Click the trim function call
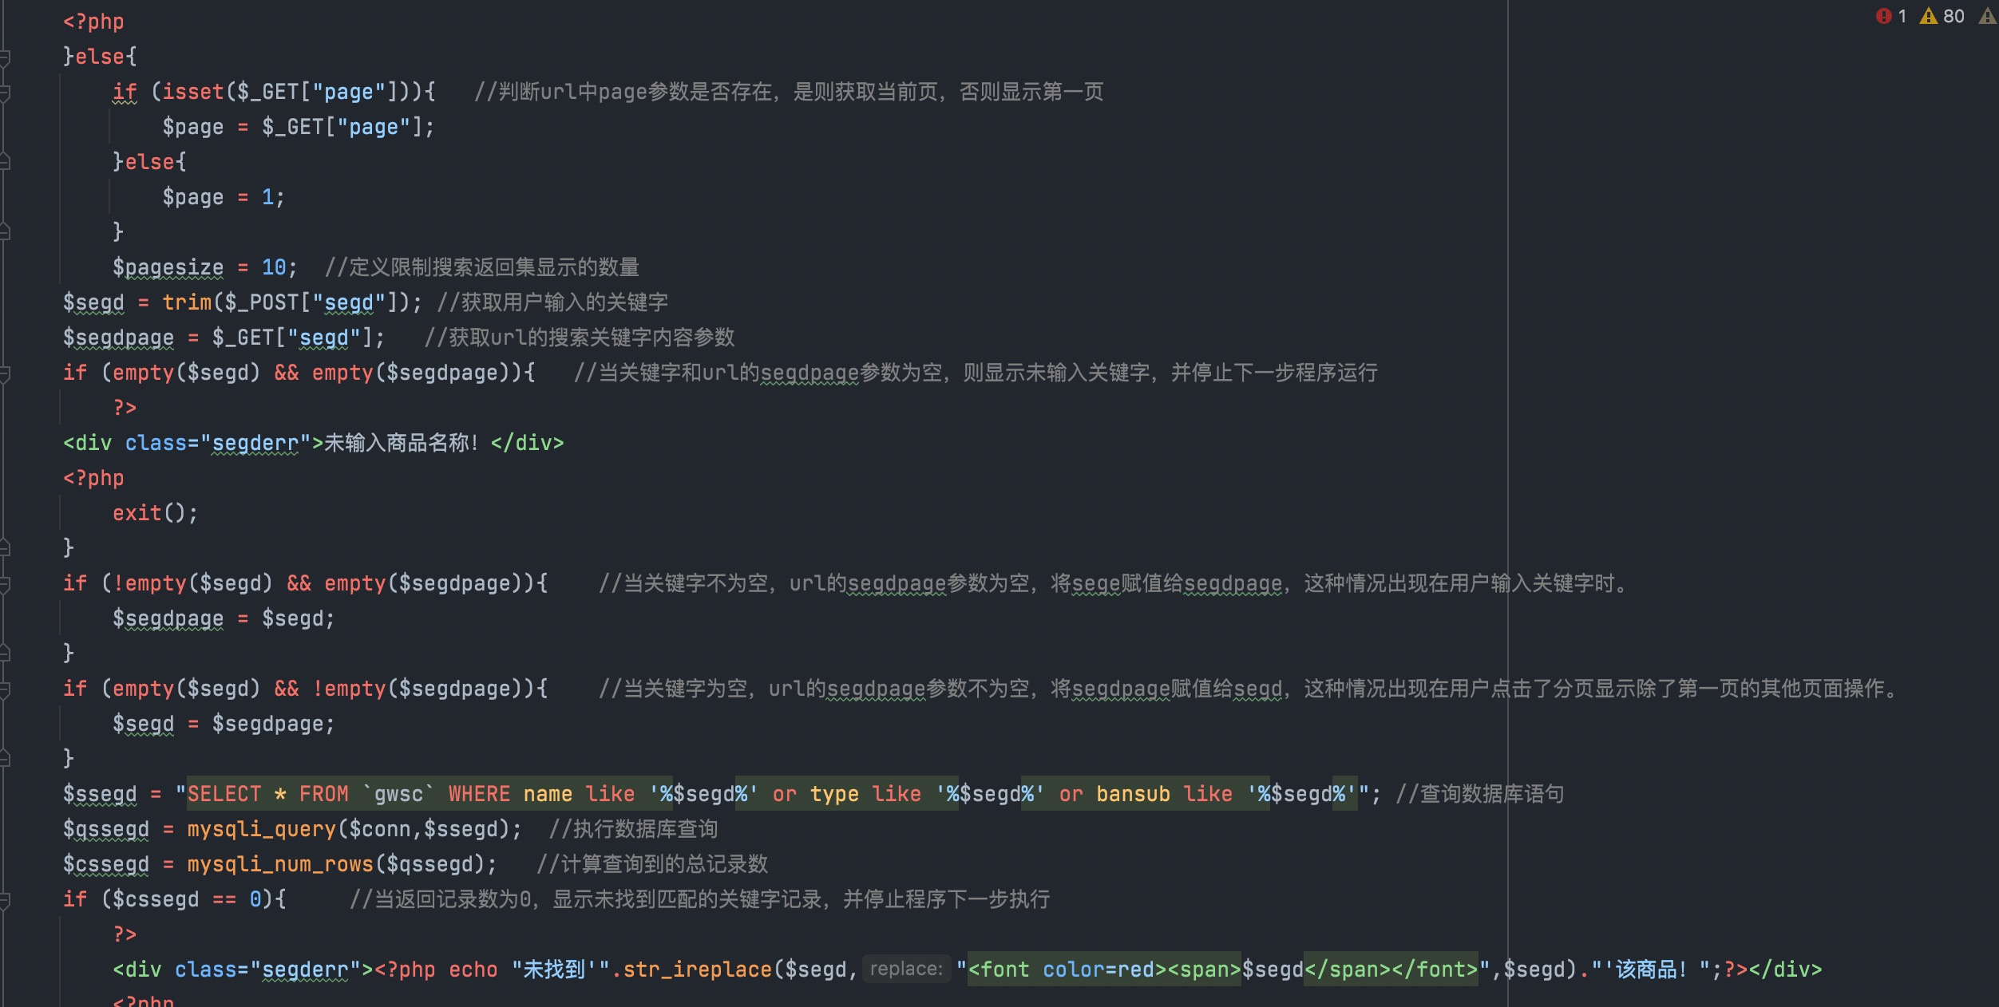 click(x=187, y=303)
